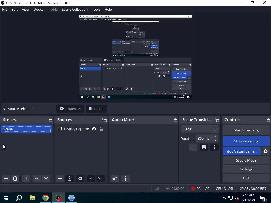Open the Scene Collection menu
The height and width of the screenshot is (203, 271).
coord(75,10)
